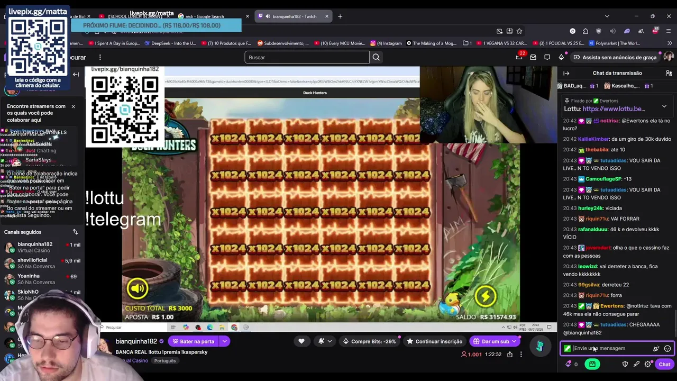The image size is (677, 381).
Task: Open the Polymarket bookmark
Action: tap(615, 43)
